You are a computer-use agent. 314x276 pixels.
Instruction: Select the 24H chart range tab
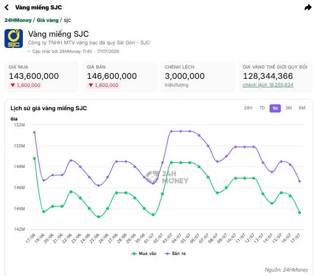point(248,108)
